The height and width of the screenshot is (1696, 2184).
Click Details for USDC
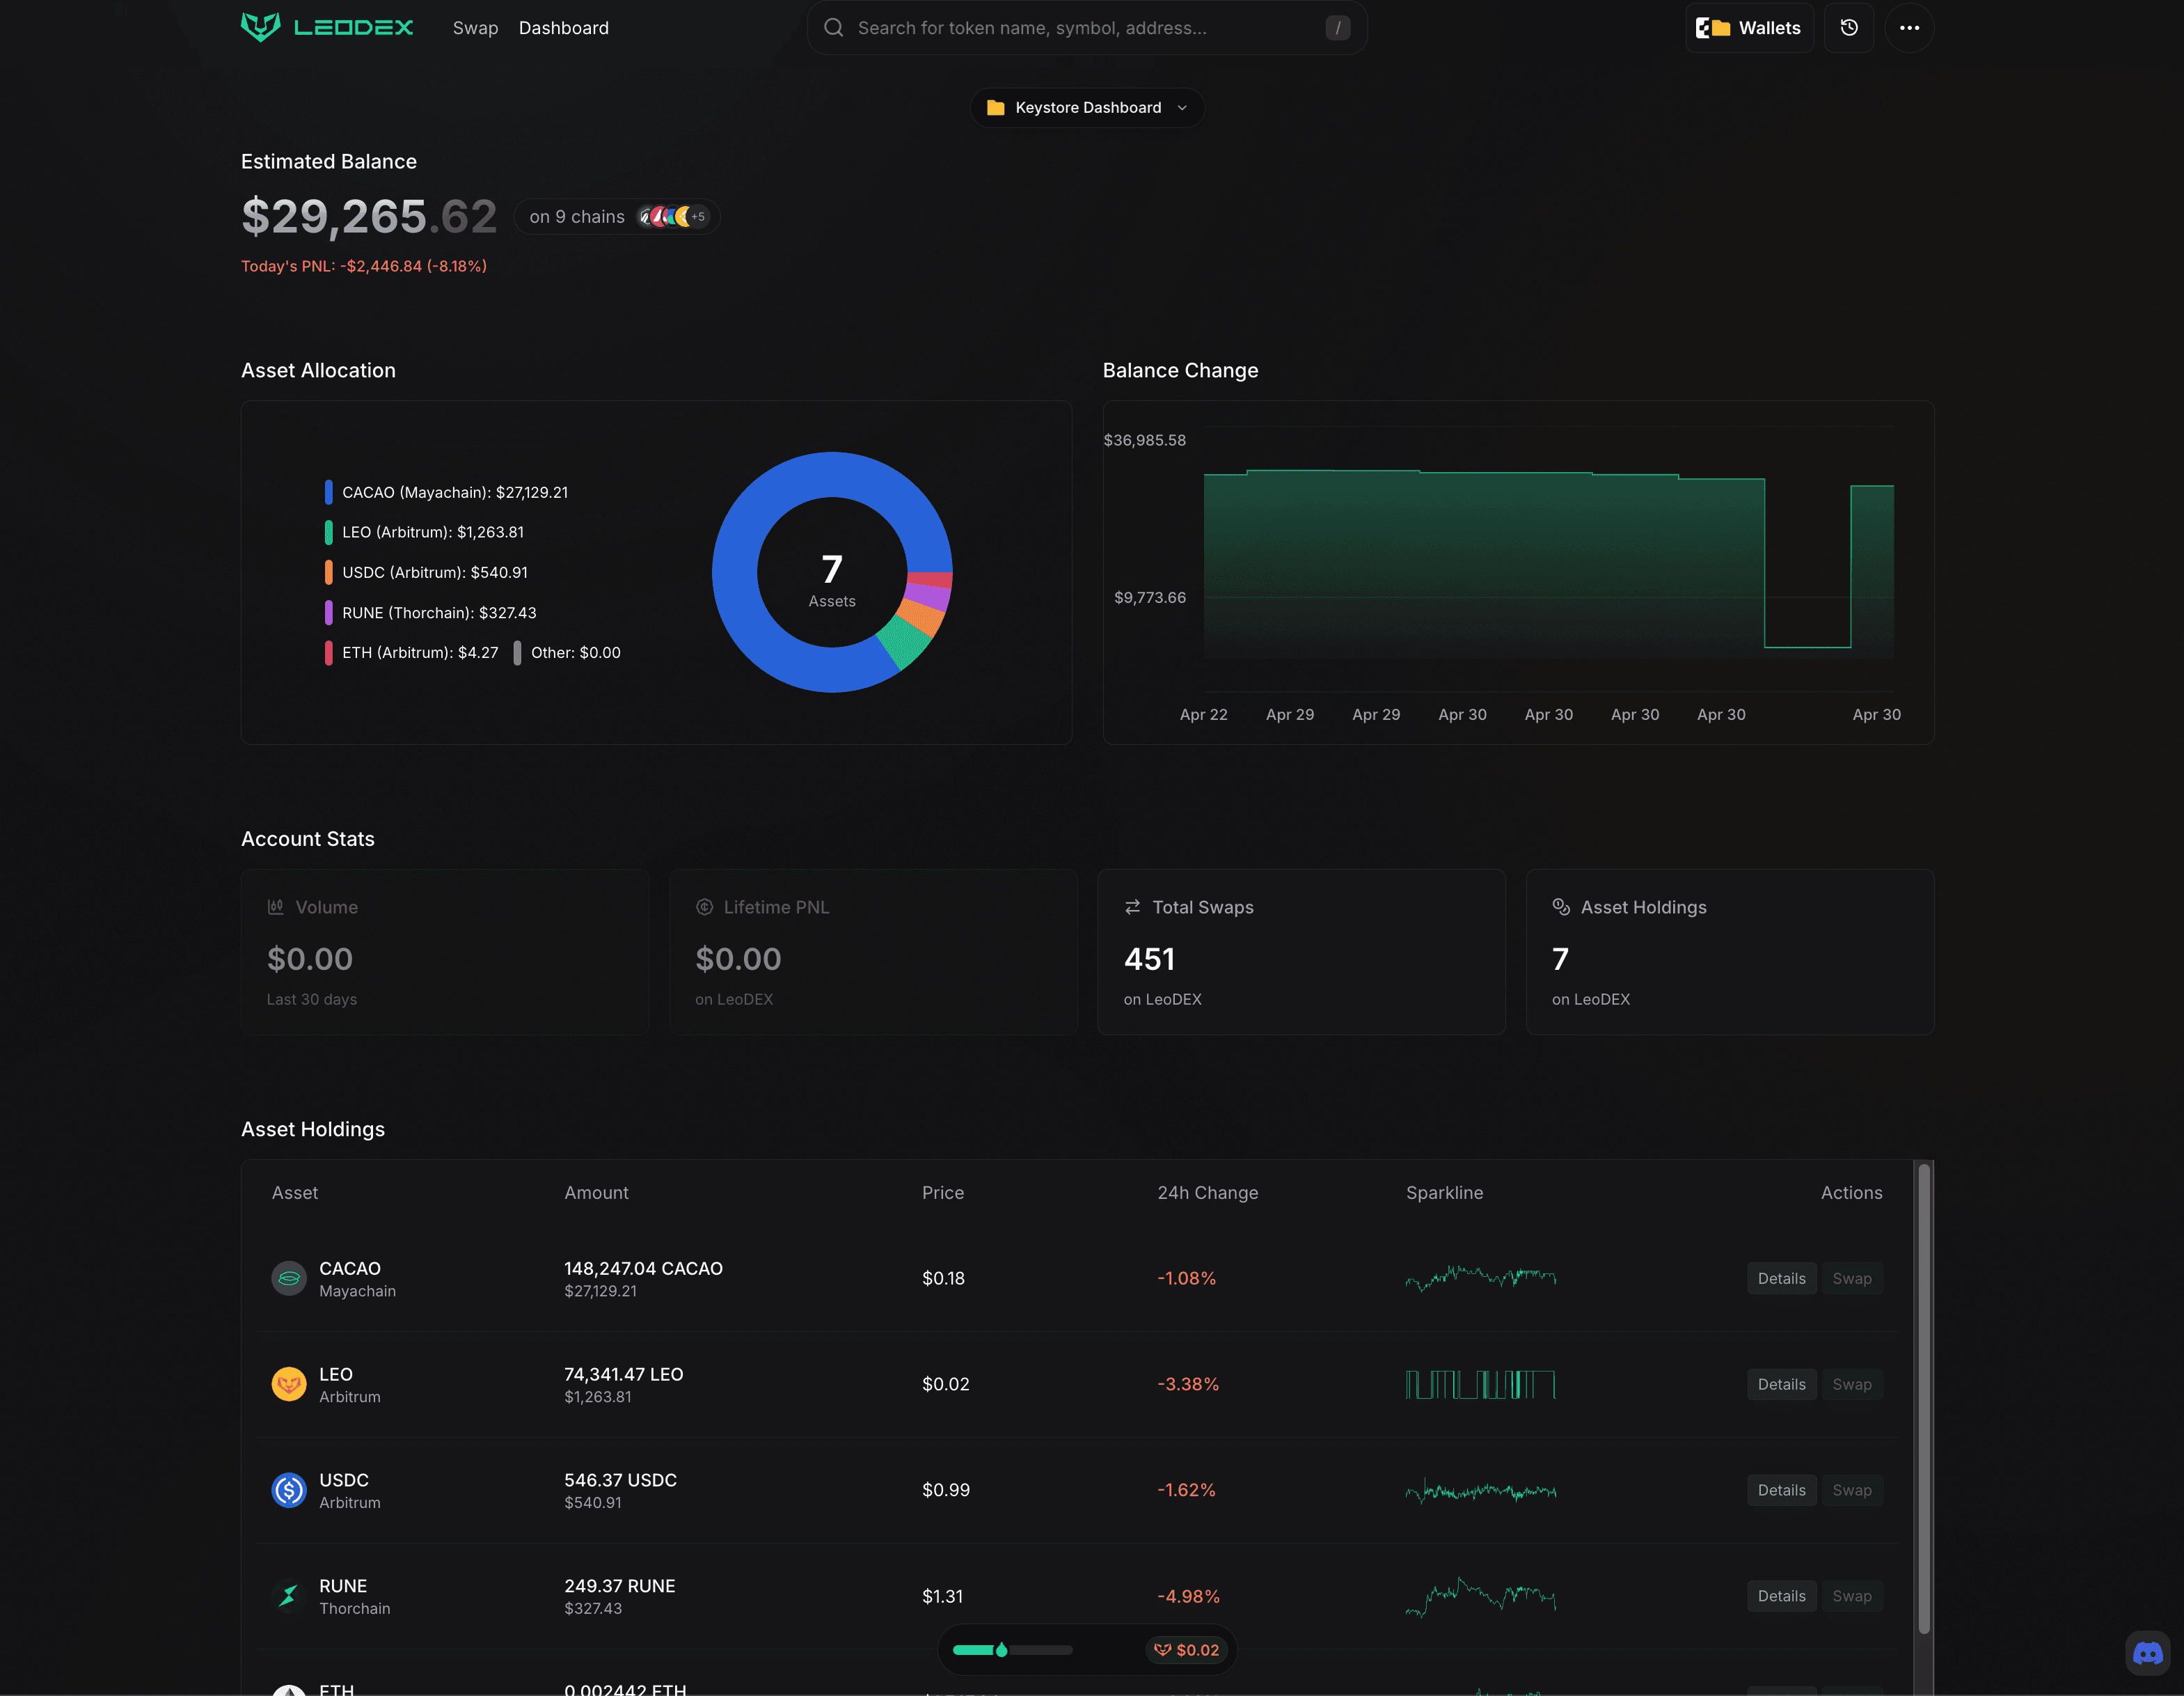pos(1781,1490)
